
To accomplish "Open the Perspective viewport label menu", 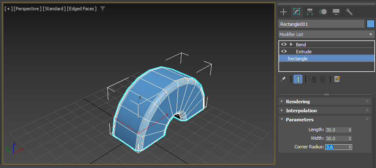I will [28, 9].
